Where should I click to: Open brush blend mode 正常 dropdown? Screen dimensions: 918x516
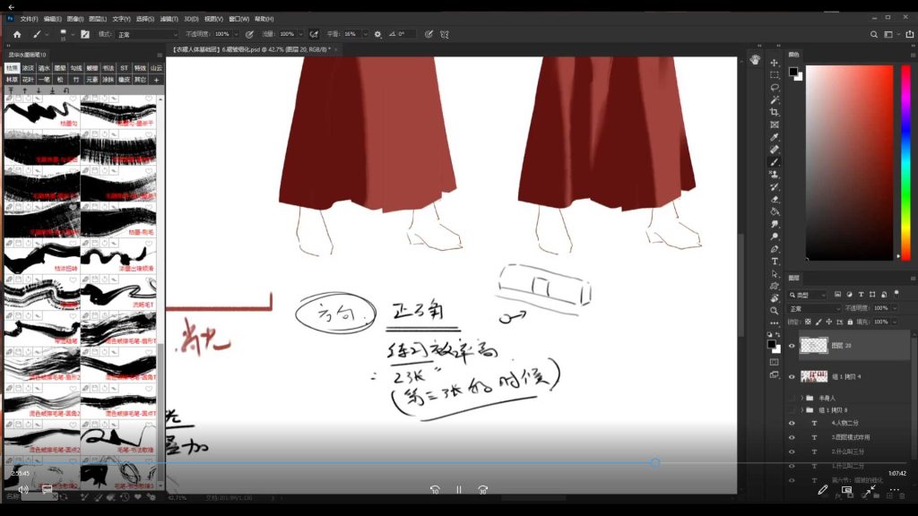point(146,35)
